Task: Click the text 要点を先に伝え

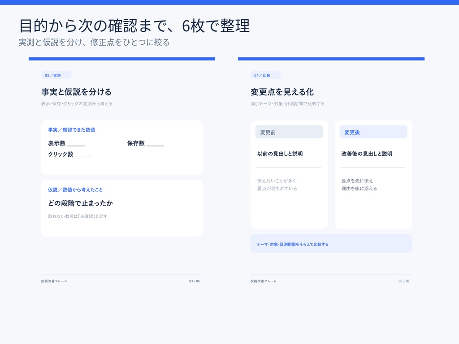Action: pos(357,181)
